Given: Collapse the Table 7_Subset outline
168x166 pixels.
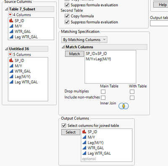Looking at the screenshot, I should tap(6, 9).
